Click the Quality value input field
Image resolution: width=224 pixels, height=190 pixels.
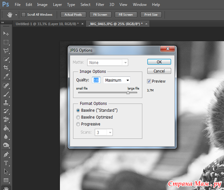tap(96, 80)
